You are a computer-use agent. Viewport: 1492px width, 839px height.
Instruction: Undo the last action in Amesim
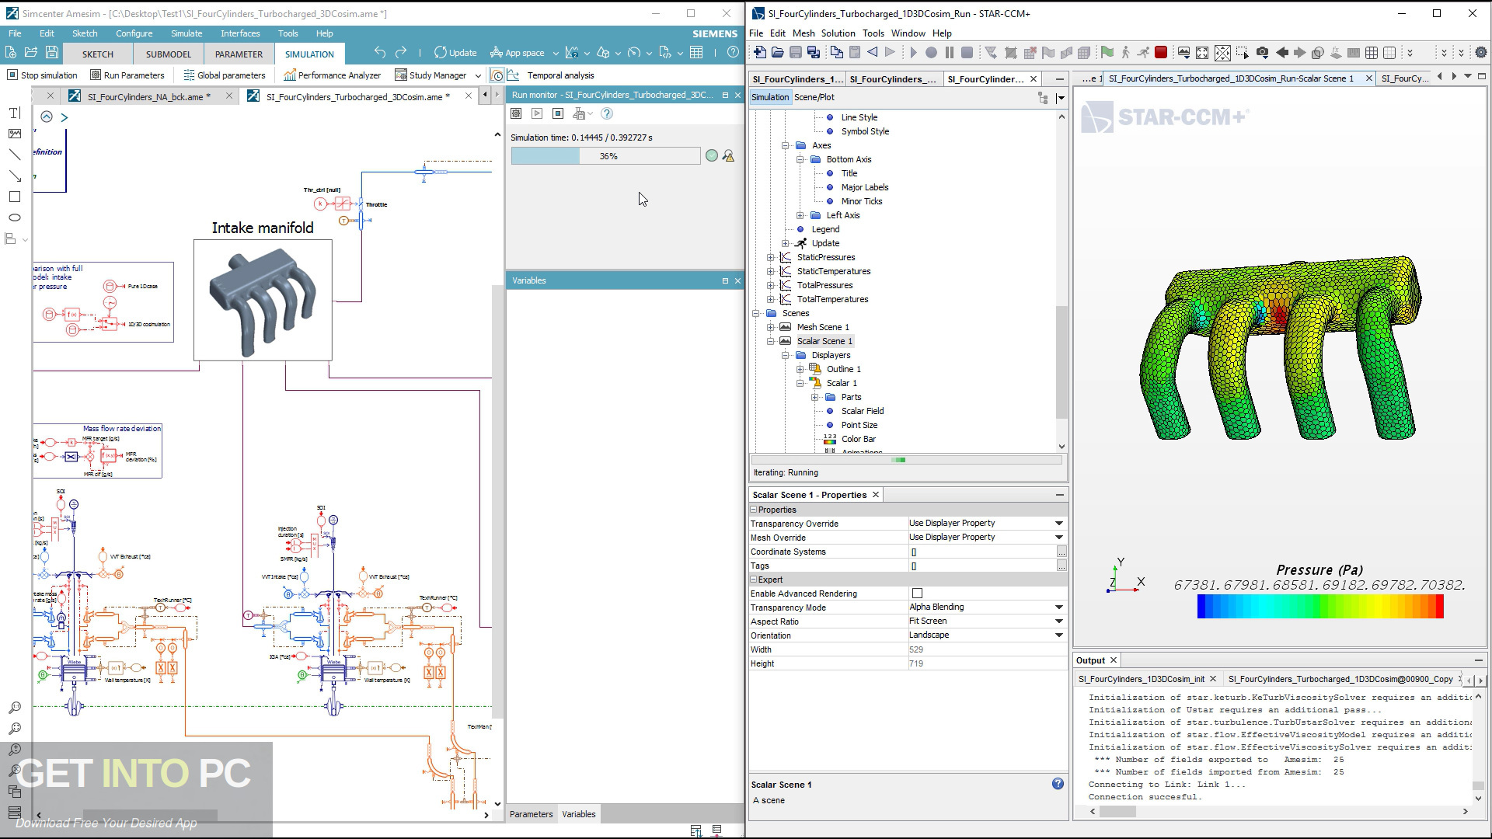point(380,53)
